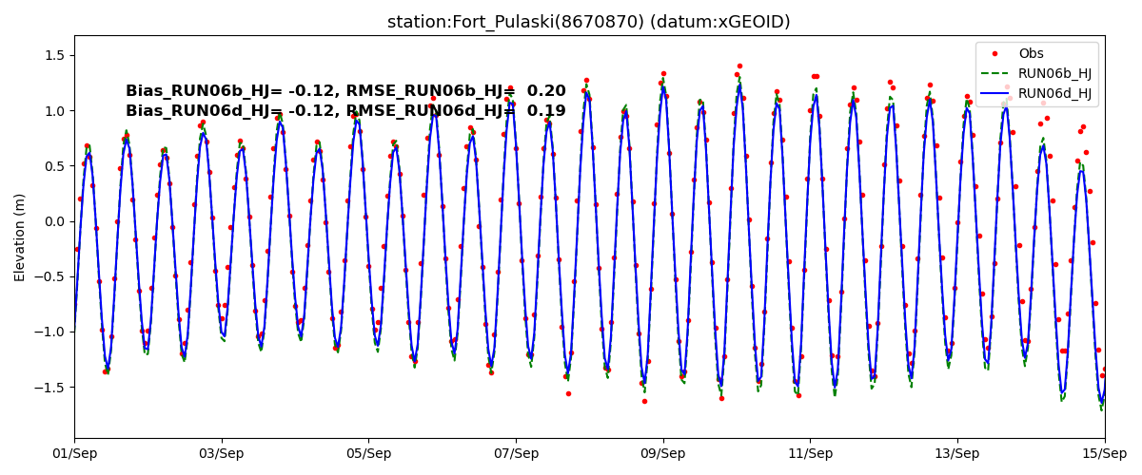
Task: Click the −1.5 y-axis tick label
Action: 49,387
